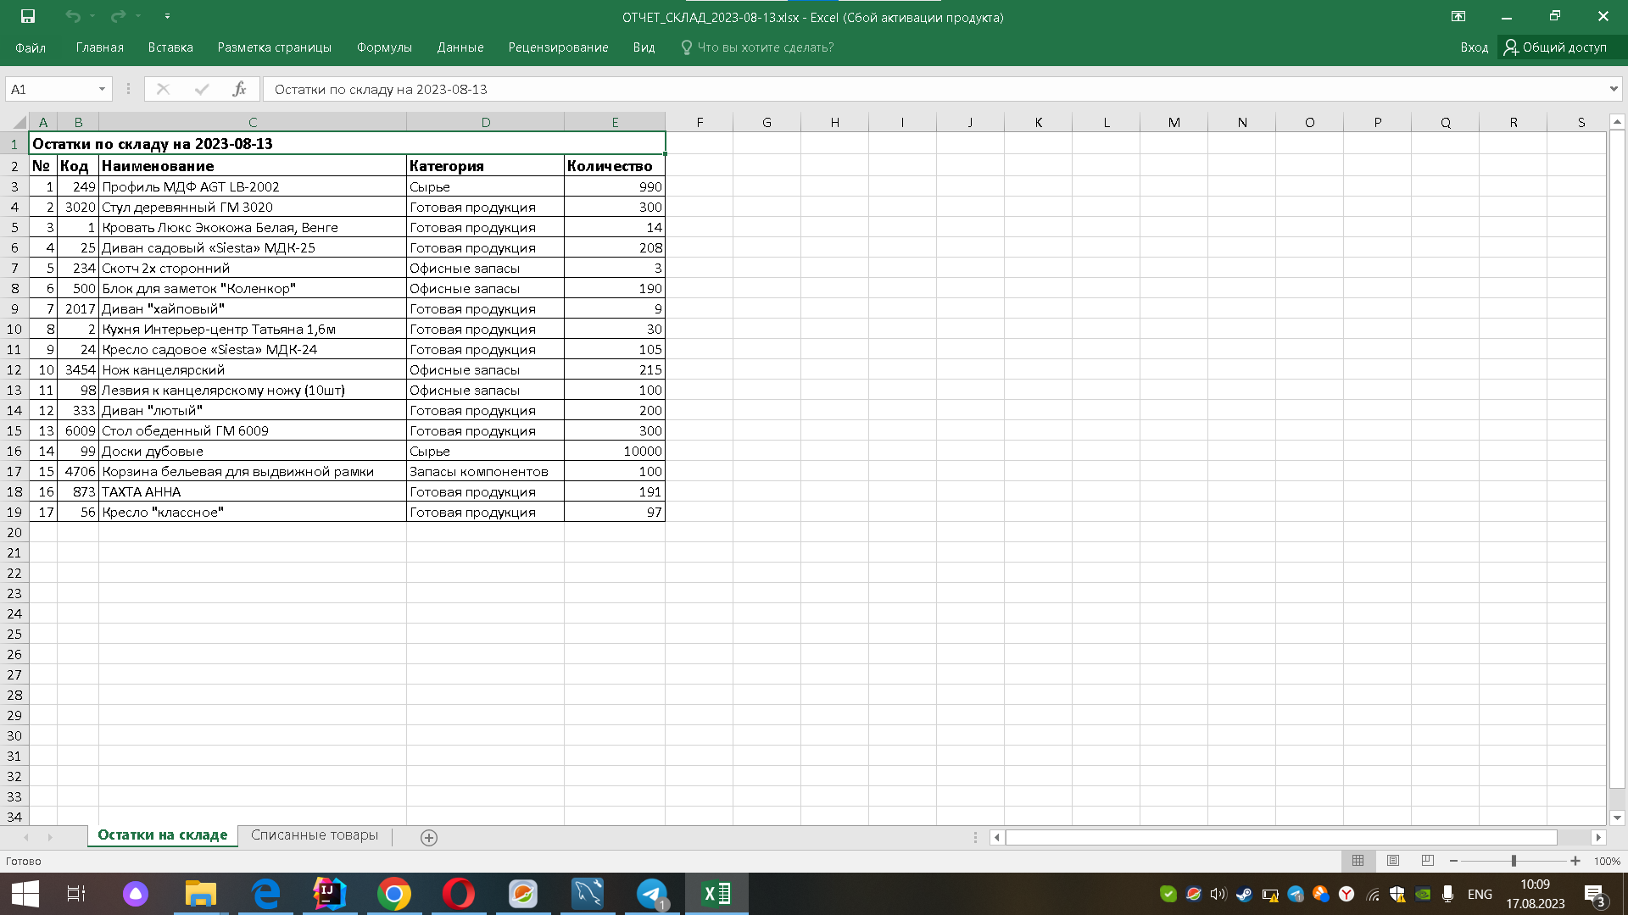Click the zoom slider handle

[1514, 861]
